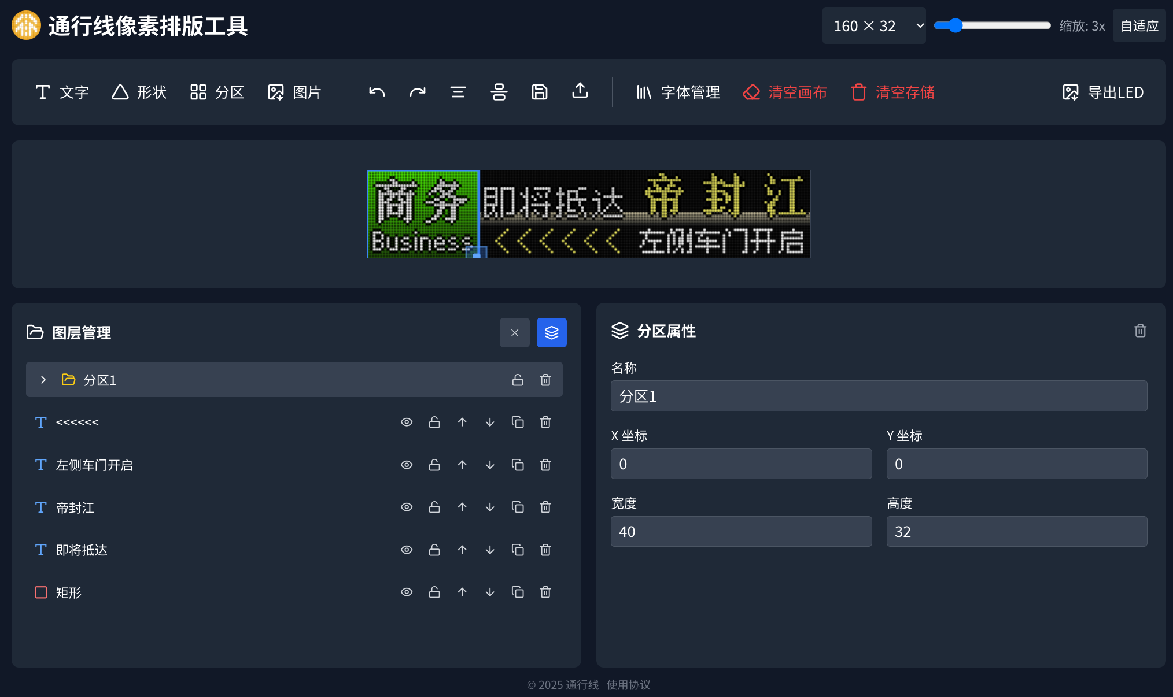This screenshot has width=1173, height=697.
Task: Open the canvas size dropdown showing 160 × 32
Action: tap(874, 25)
